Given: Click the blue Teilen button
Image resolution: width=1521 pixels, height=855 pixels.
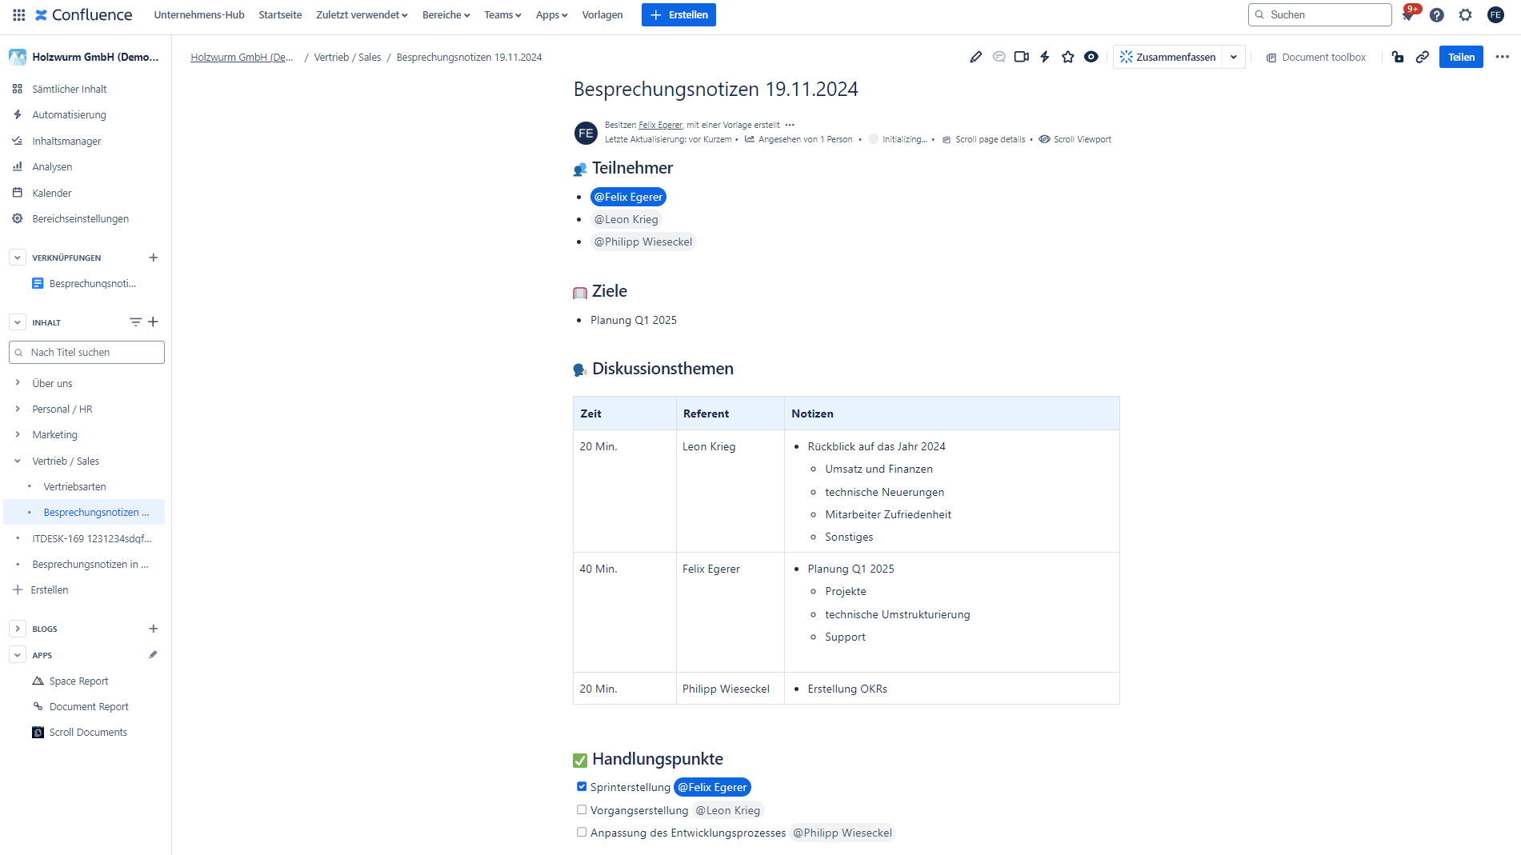Looking at the screenshot, I should click(x=1461, y=57).
